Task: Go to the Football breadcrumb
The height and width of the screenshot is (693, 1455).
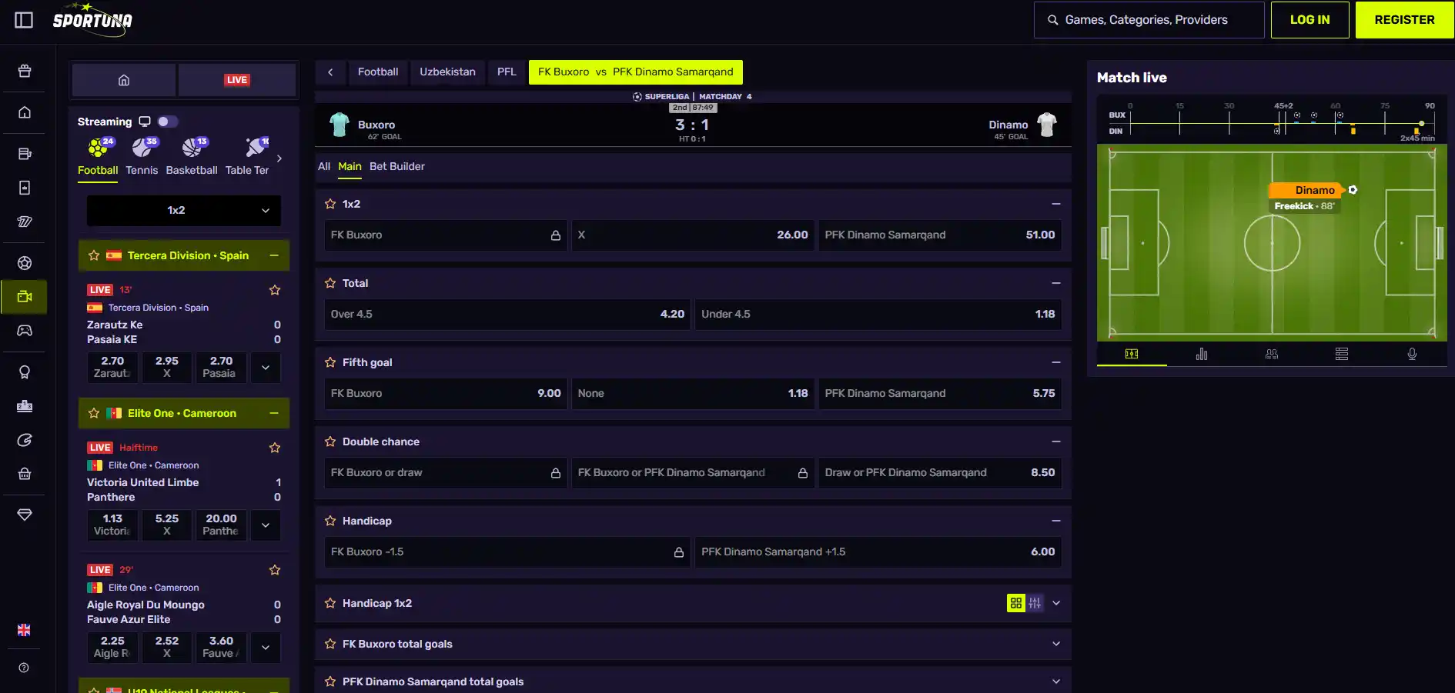Action: 378,72
